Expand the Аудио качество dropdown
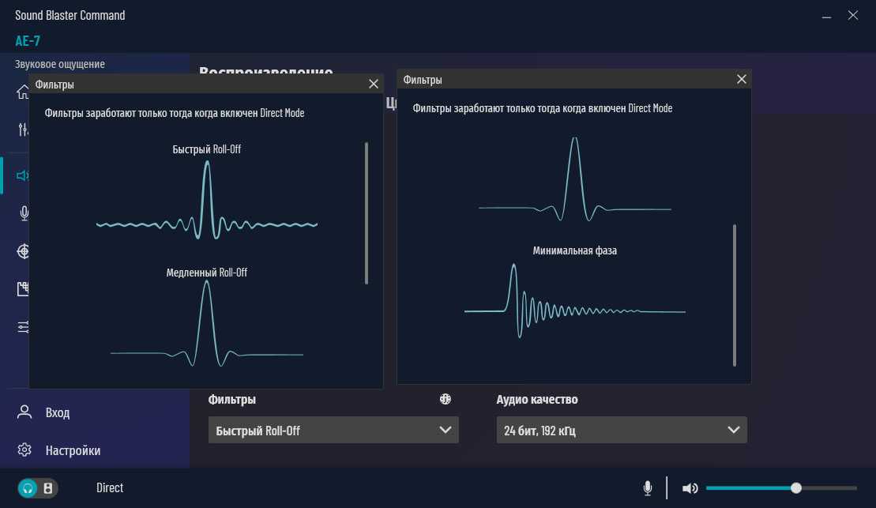 tap(621, 431)
